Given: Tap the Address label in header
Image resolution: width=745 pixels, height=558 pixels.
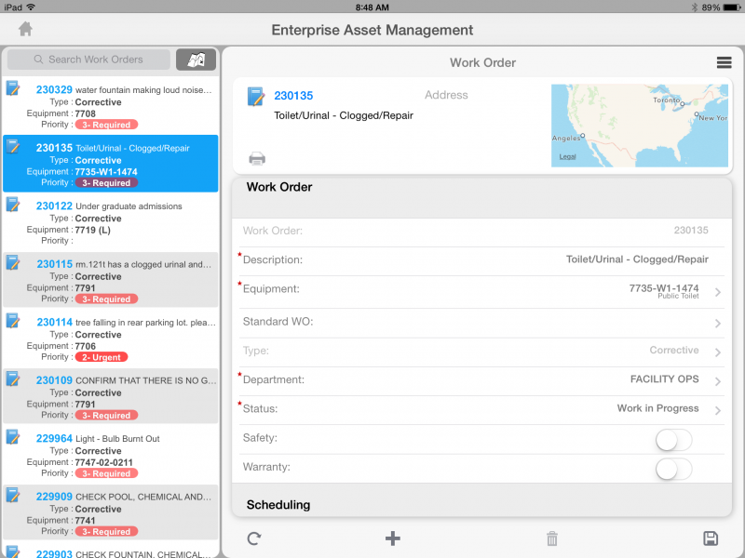Looking at the screenshot, I should 446,95.
